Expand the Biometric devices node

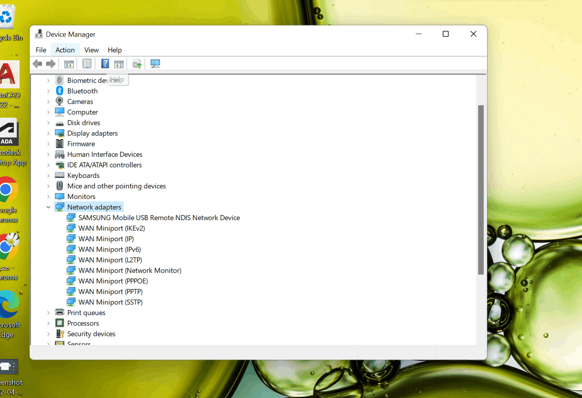pyautogui.click(x=48, y=81)
